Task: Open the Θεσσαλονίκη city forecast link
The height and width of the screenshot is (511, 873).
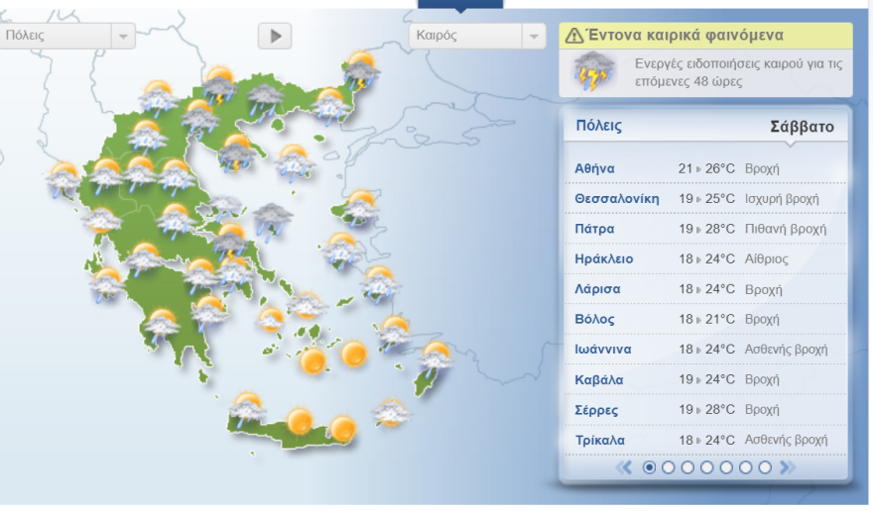Action: pyautogui.click(x=616, y=198)
